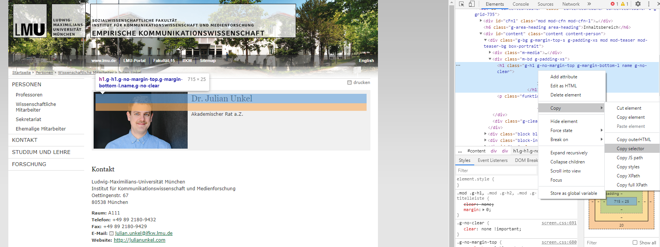Open the DevTools three-dot customize menu
Image resolution: width=660 pixels, height=247 pixels.
(x=649, y=4)
